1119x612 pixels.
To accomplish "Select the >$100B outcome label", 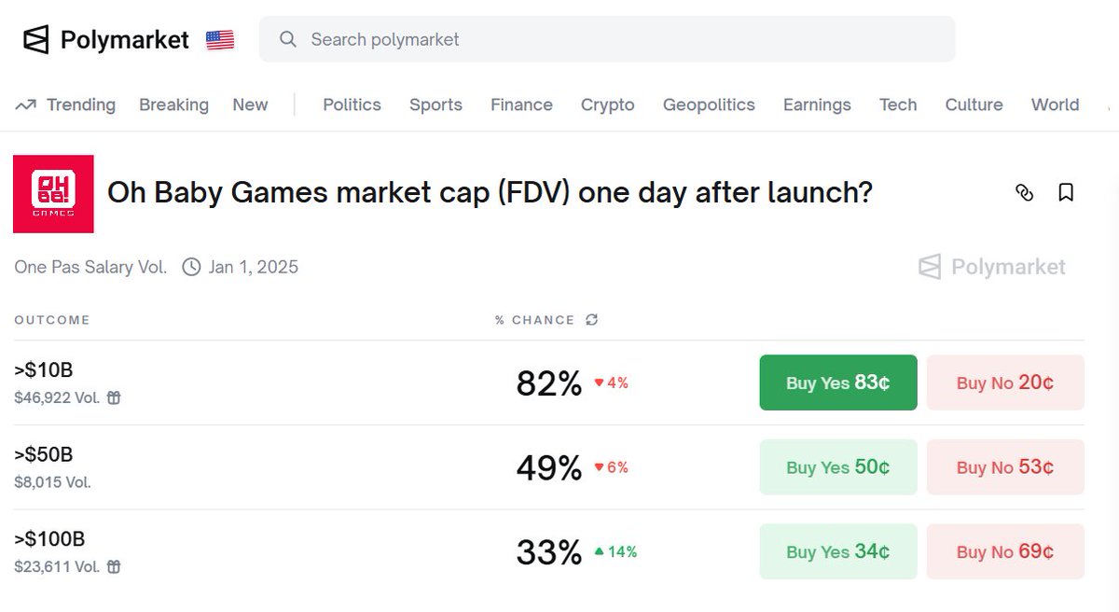I will coord(49,538).
